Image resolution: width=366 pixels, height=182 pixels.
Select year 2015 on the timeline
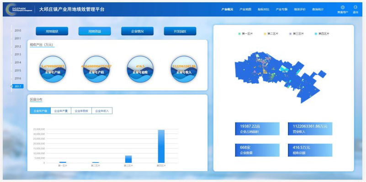coord(18,70)
